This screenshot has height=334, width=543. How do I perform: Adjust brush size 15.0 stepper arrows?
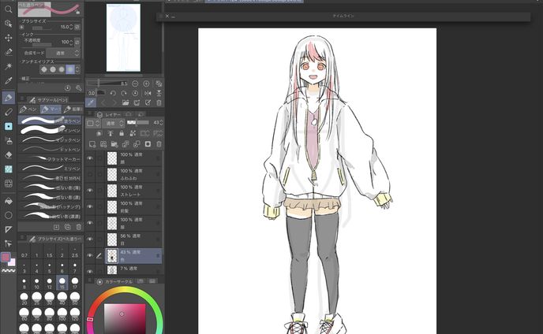[71, 27]
